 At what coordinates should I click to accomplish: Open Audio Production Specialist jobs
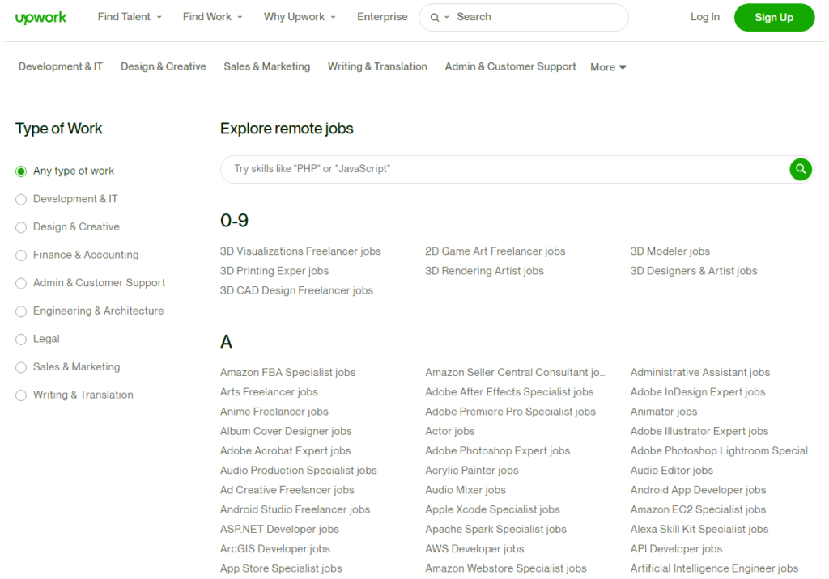(299, 470)
